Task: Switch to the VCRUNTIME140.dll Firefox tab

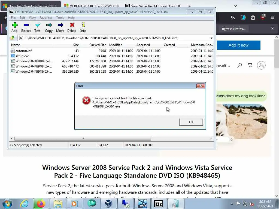Action: coord(92,6)
